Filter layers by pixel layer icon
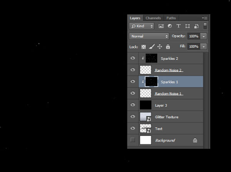This screenshot has width=231, height=172. 161,26
